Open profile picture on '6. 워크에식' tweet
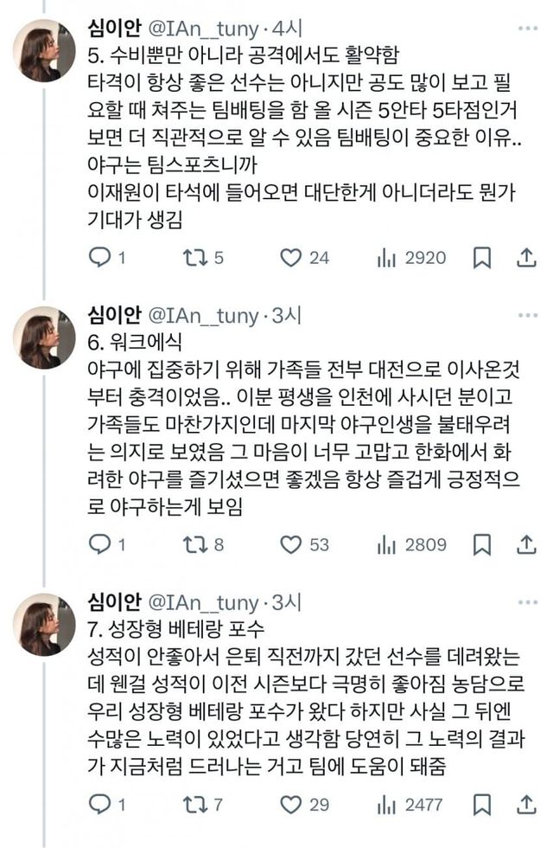This screenshot has height=848, width=553. tap(43, 337)
